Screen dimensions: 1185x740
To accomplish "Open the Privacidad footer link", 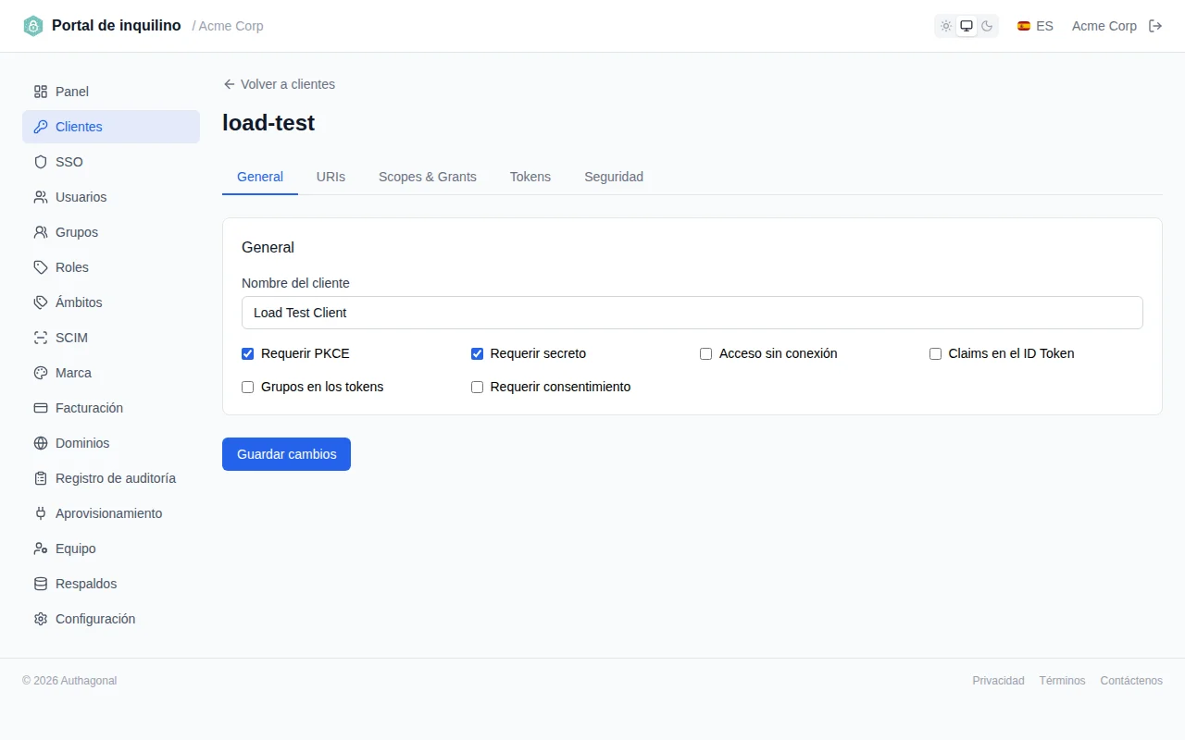I will [x=998, y=681].
